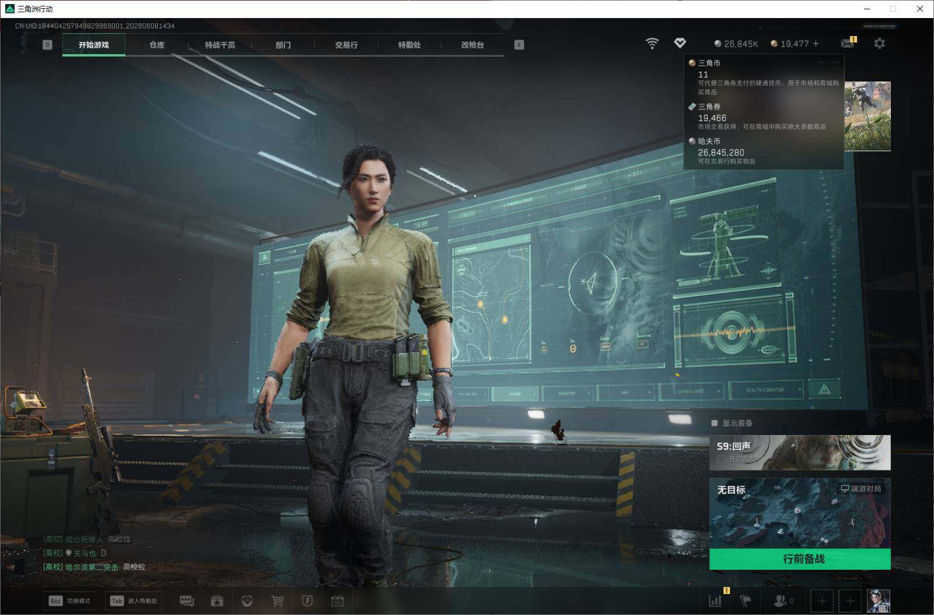This screenshot has width=934, height=615.
Task: Open the lightning shield icon
Action: click(x=307, y=601)
